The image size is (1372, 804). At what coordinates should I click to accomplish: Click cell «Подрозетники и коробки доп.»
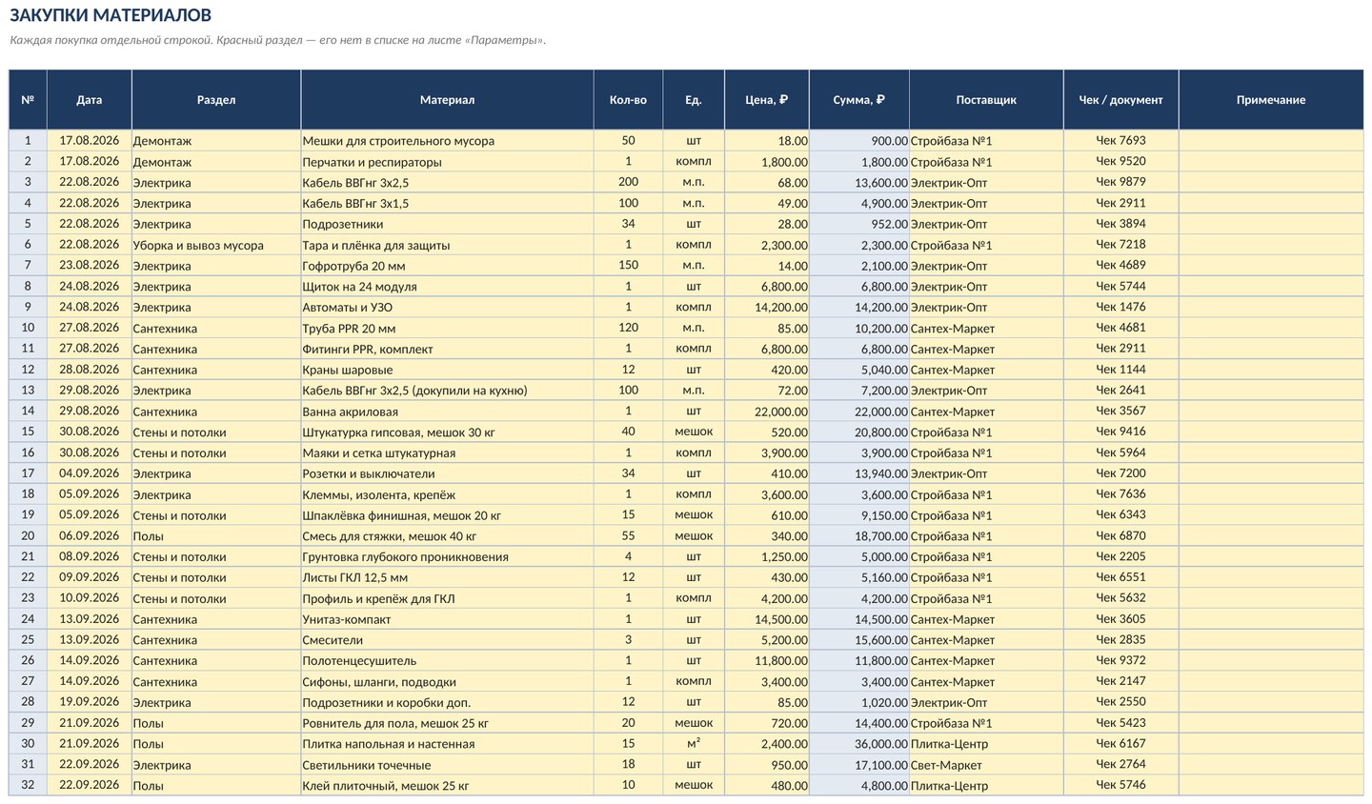pyautogui.click(x=447, y=702)
